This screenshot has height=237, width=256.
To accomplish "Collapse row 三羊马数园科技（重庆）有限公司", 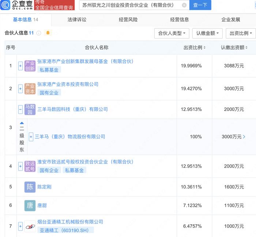I will click(x=20, y=109).
